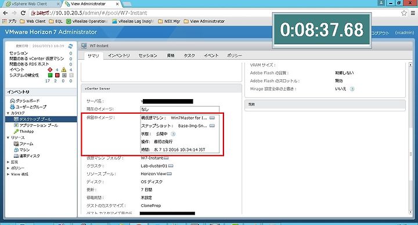Click the yellow warning events icon
Viewport: 418px width, 225px height.
[64, 70]
